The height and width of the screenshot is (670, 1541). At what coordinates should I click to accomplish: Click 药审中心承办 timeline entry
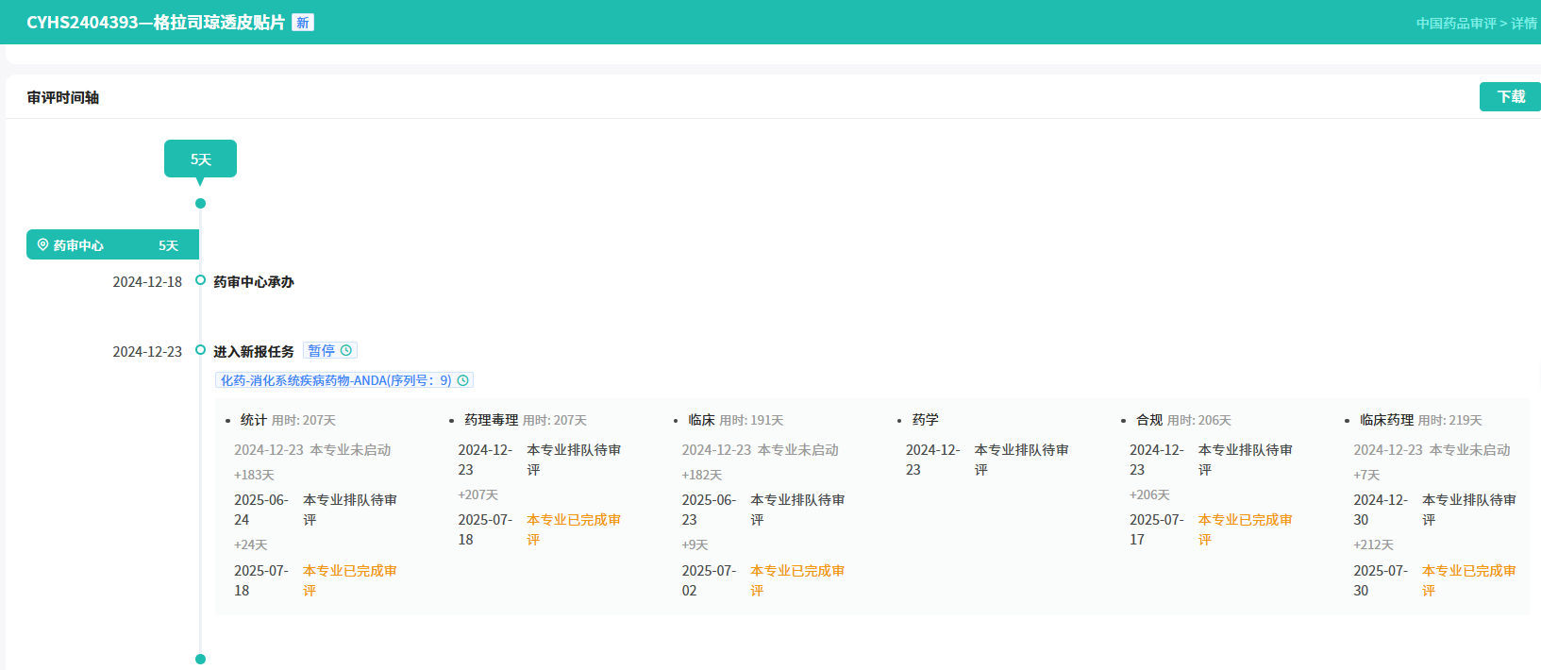click(x=253, y=282)
